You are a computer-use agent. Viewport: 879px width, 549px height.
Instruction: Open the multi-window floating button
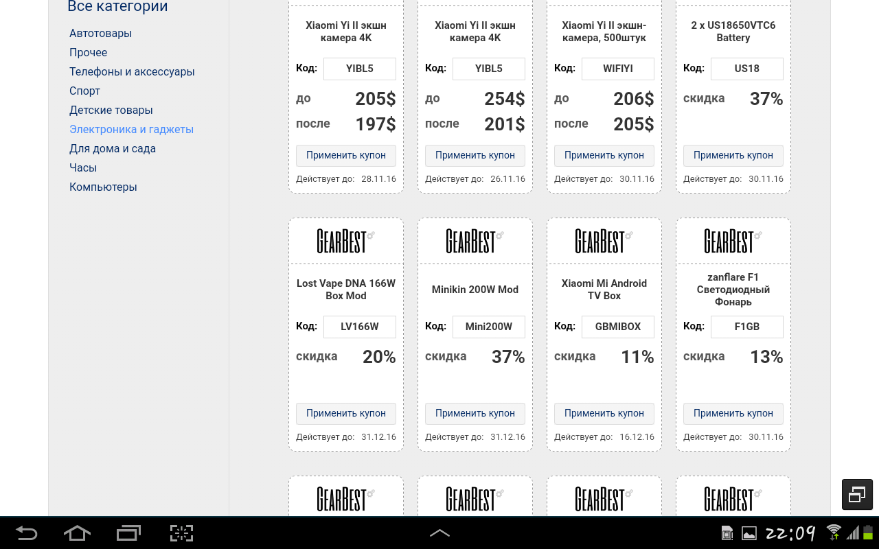(x=857, y=494)
